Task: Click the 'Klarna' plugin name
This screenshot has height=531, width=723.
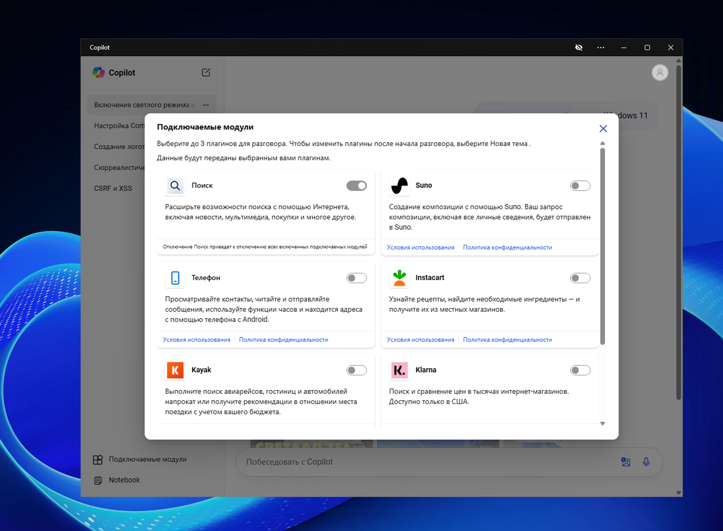Action: [426, 370]
